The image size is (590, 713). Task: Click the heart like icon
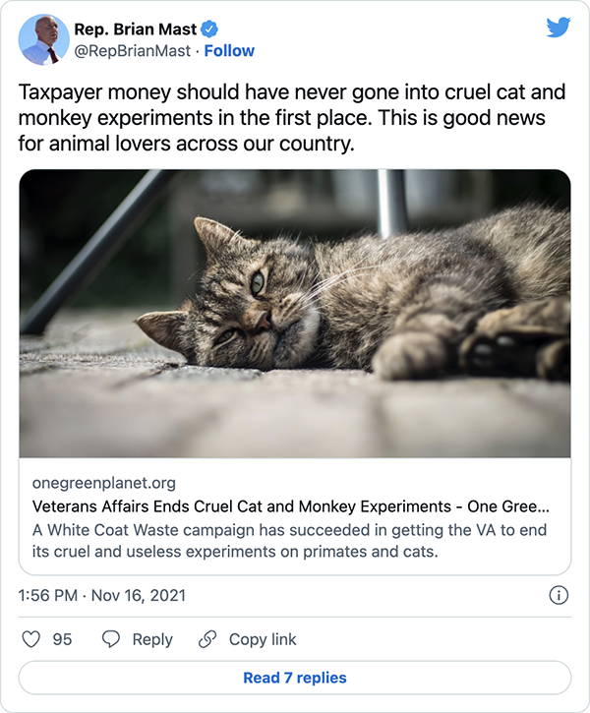tap(31, 639)
